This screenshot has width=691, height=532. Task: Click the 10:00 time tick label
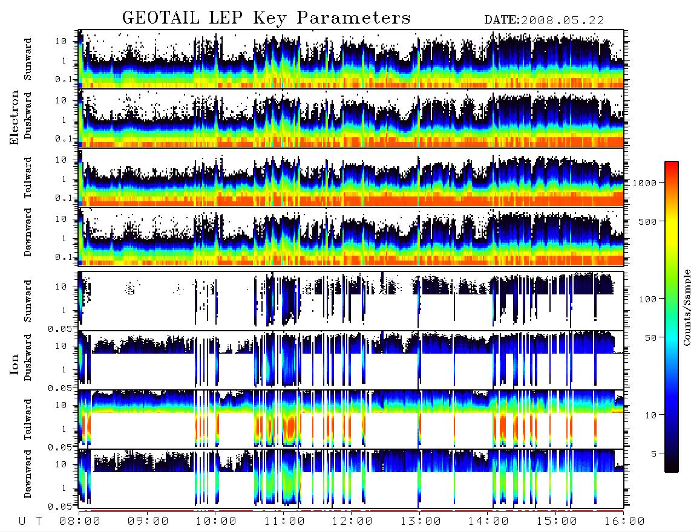pyautogui.click(x=217, y=522)
